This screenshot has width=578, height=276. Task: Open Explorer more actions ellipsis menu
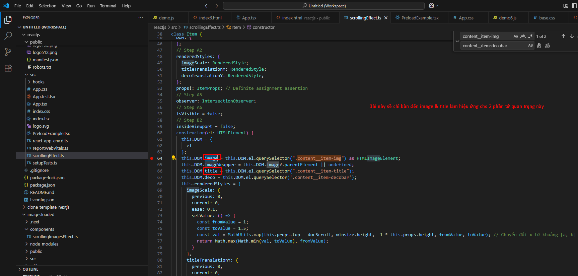141,18
